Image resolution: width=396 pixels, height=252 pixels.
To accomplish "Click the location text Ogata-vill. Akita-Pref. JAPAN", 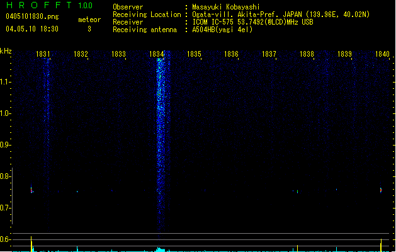I will pyautogui.click(x=248, y=14).
